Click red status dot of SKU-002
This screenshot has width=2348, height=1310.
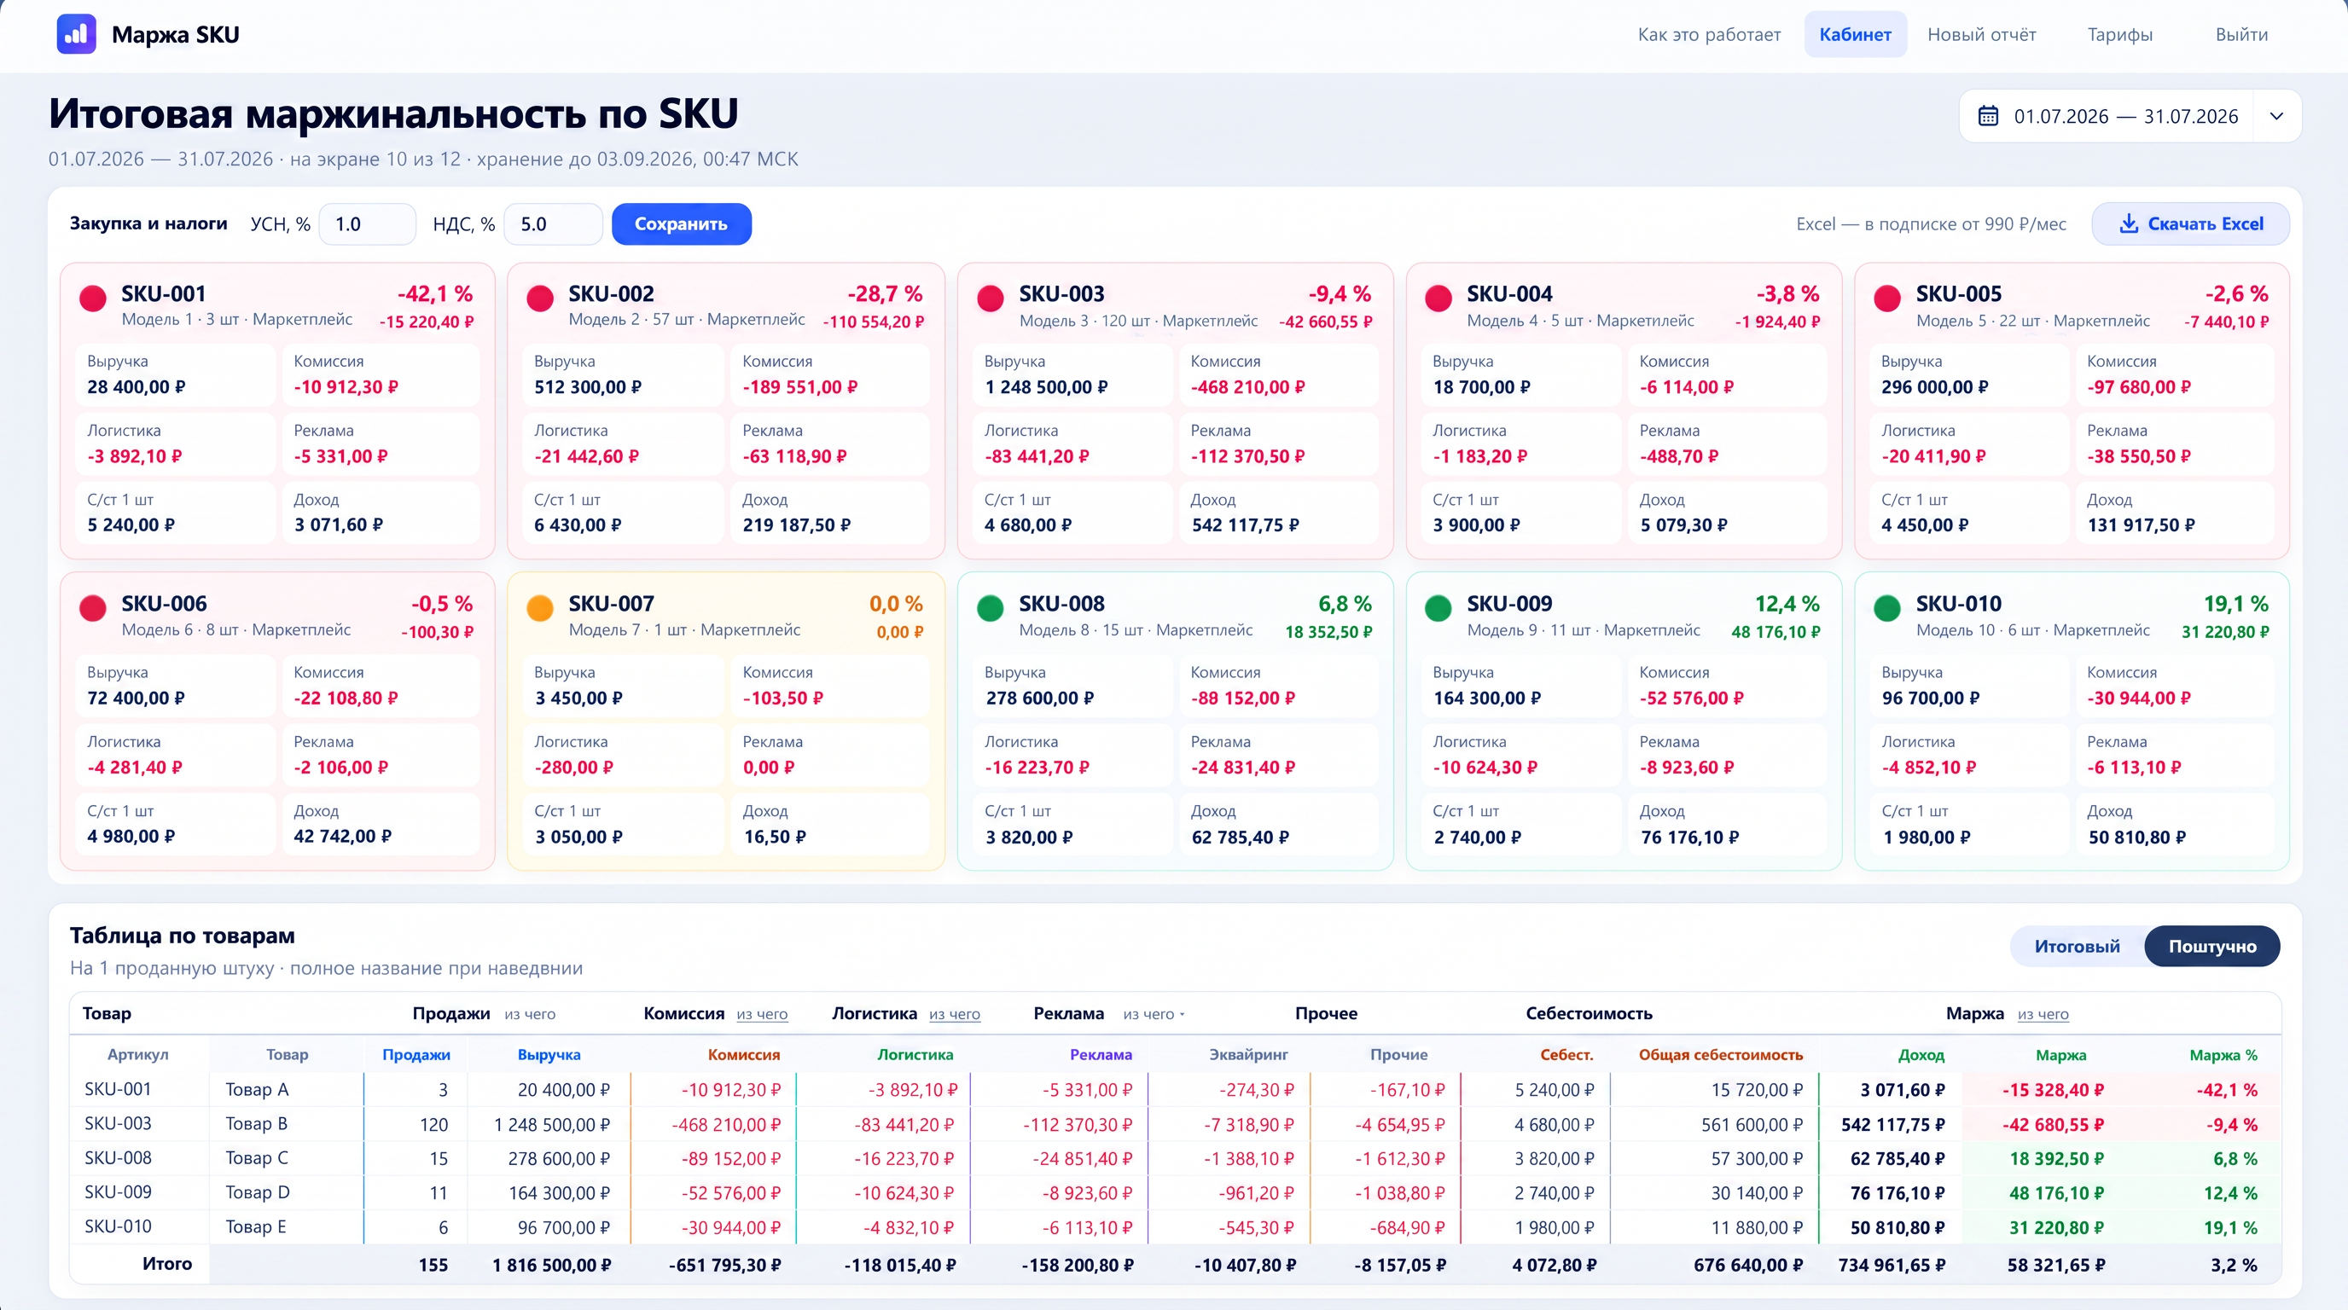pyautogui.click(x=541, y=299)
